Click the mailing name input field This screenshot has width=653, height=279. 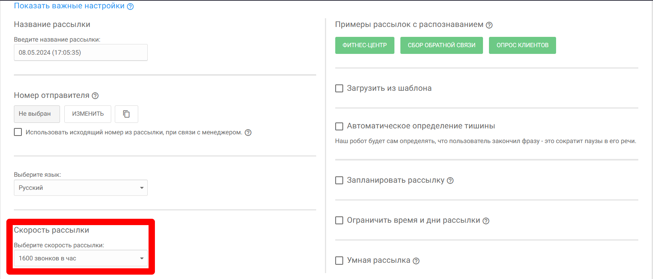pyautogui.click(x=81, y=52)
